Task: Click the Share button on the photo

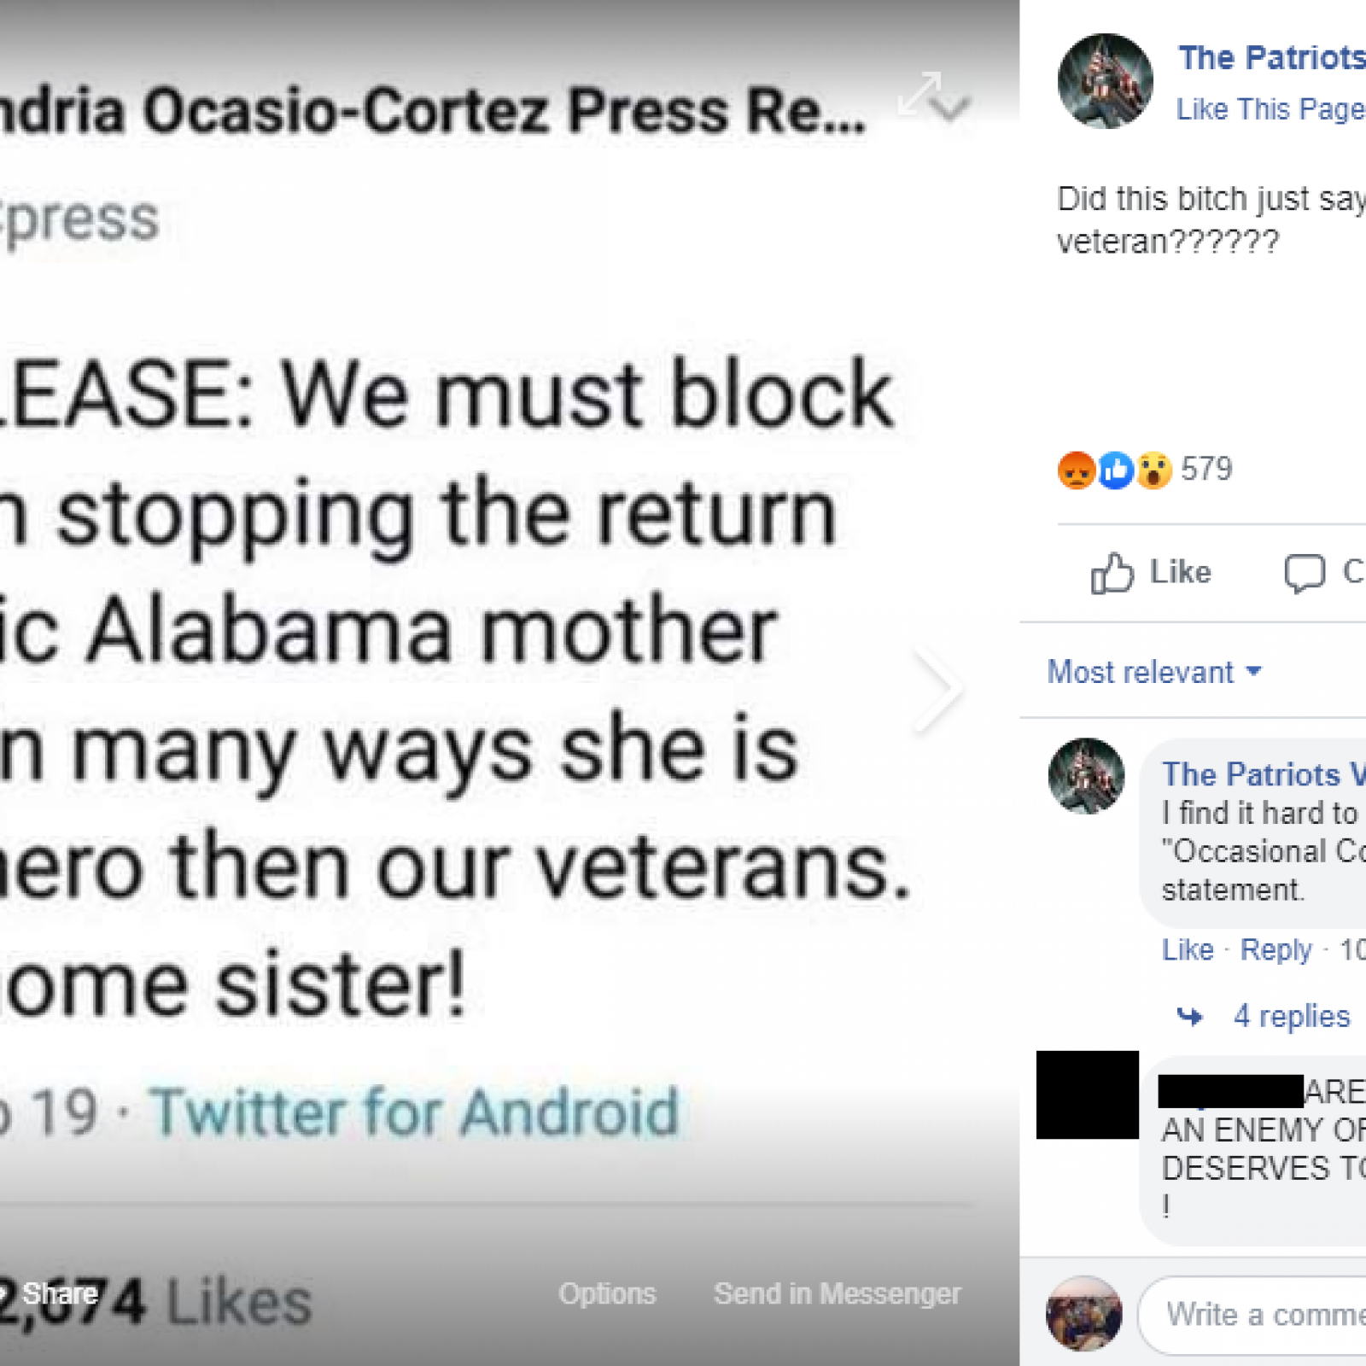Action: click(60, 1293)
